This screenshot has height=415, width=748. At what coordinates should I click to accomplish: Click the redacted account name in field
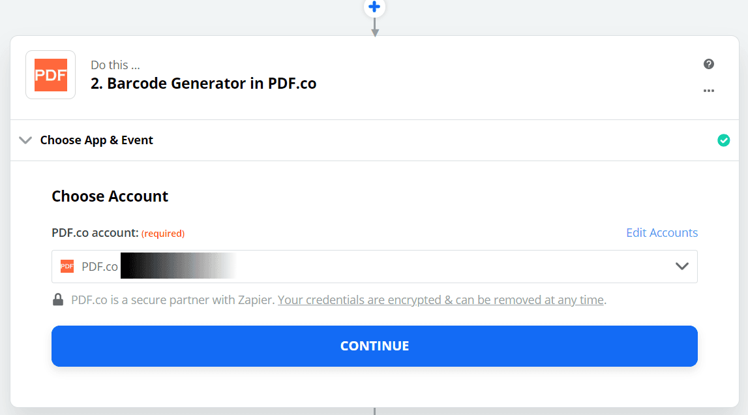click(x=177, y=266)
